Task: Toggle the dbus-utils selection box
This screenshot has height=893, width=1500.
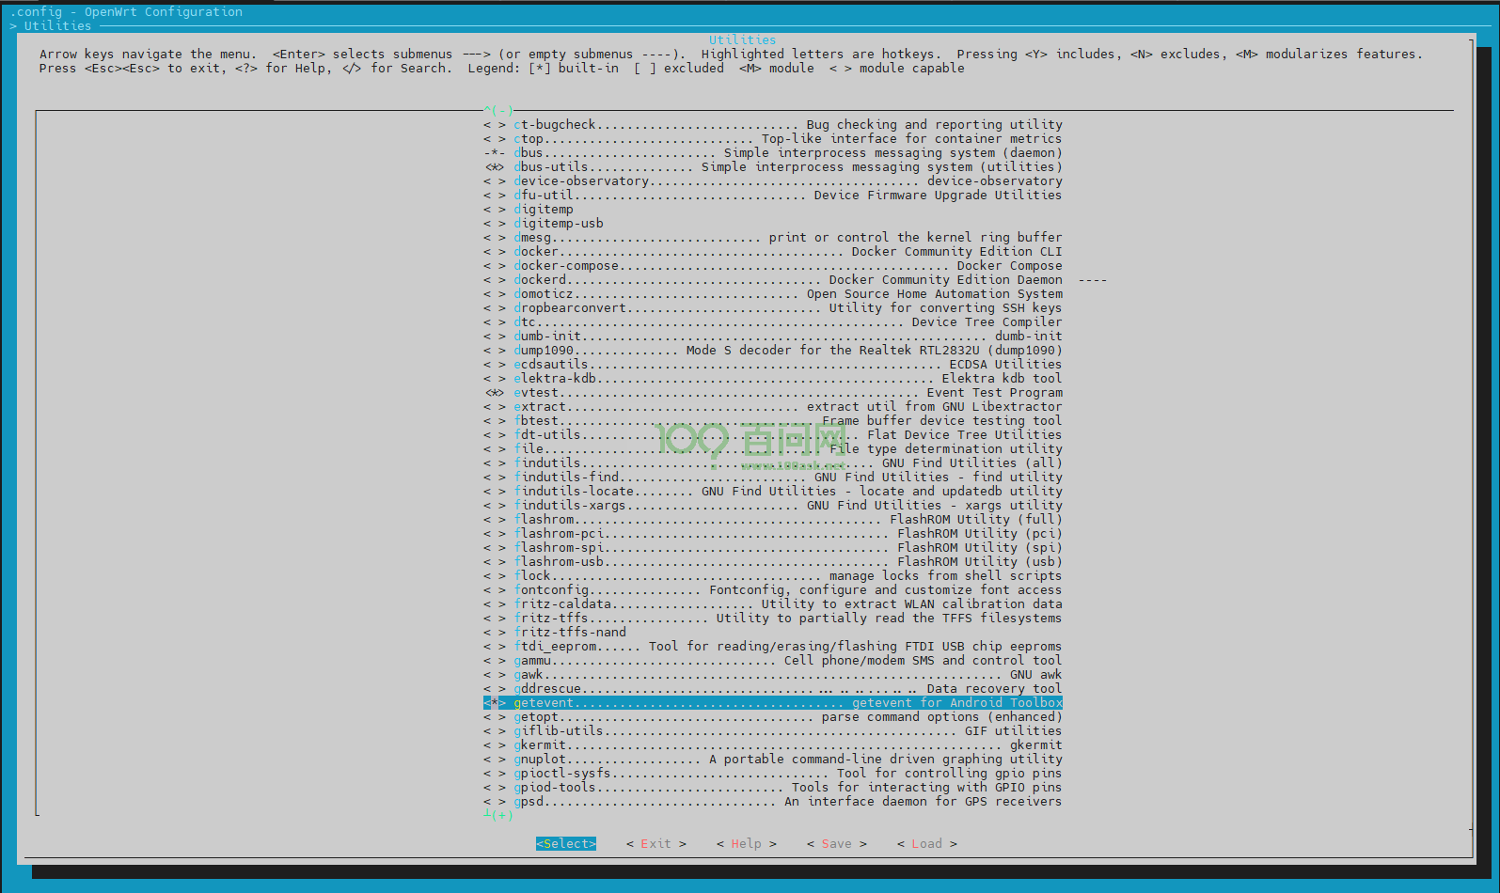Action: [495, 167]
